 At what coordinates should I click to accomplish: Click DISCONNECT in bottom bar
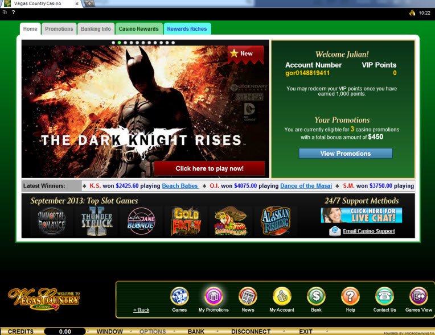251,332
